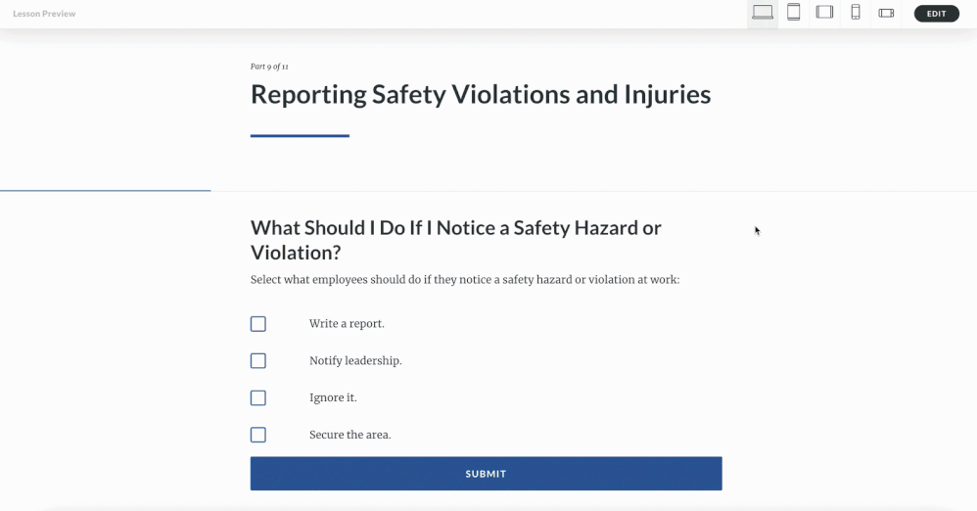The height and width of the screenshot is (511, 977).
Task: Check the "Write a report" checkbox
Action: coord(258,324)
